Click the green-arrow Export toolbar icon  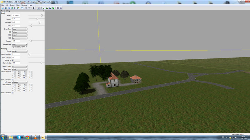(12, 8)
